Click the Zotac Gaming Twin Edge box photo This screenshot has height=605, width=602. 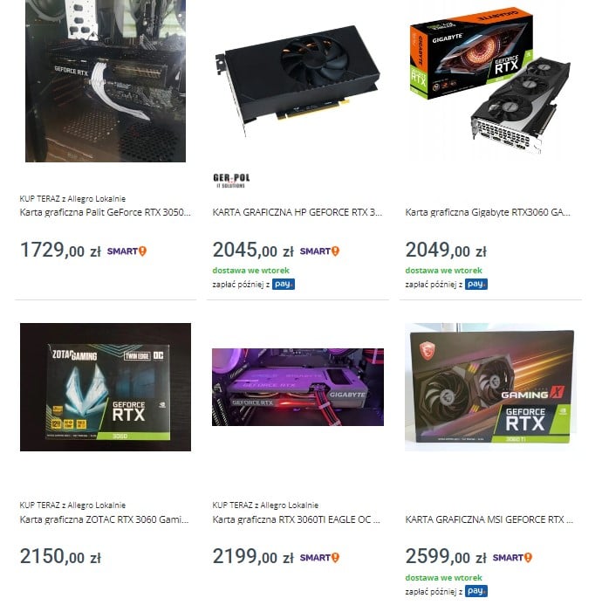point(106,387)
